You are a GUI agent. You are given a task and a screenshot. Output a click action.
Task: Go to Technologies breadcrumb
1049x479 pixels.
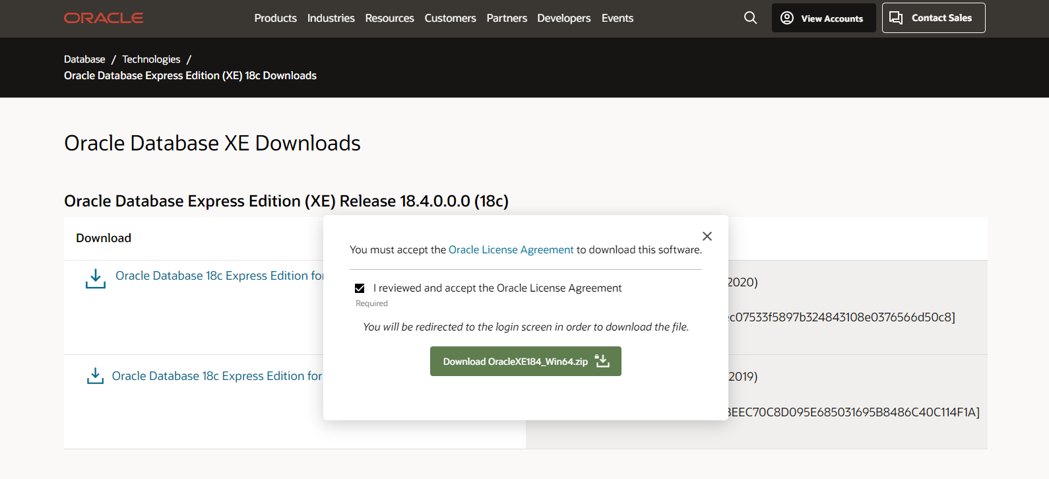point(151,59)
